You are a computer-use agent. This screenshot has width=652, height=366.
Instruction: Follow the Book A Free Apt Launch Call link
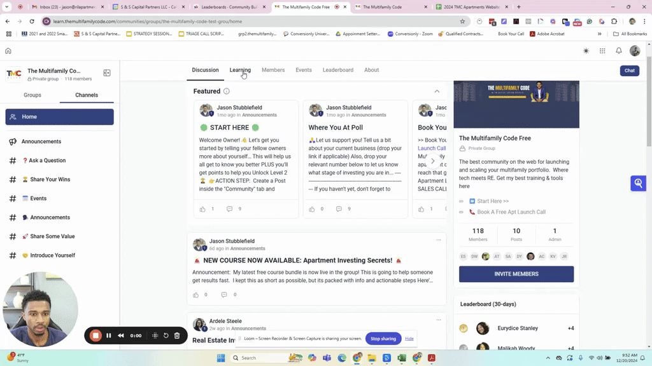[511, 212]
